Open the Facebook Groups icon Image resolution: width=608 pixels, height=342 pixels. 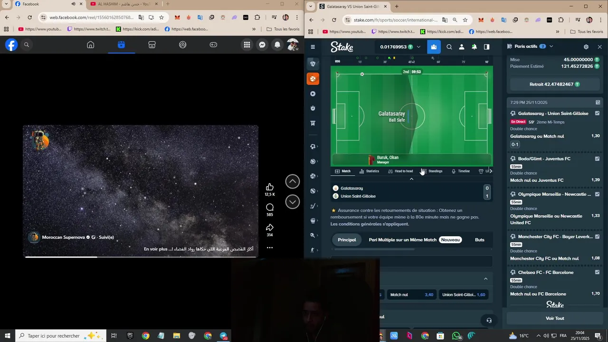pyautogui.click(x=183, y=45)
